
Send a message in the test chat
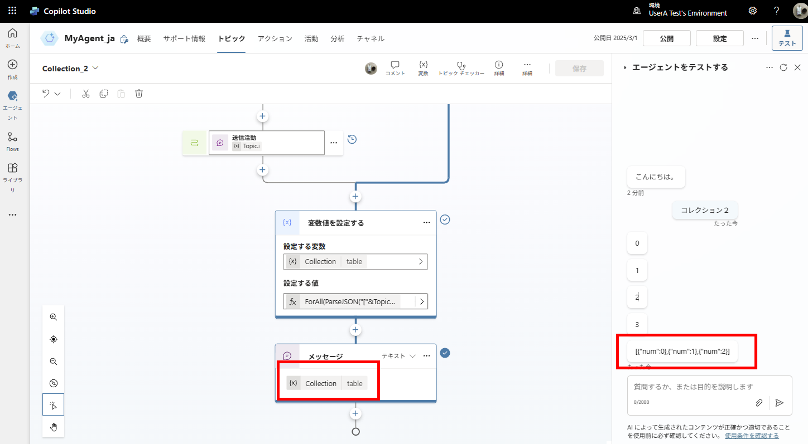[x=780, y=402]
